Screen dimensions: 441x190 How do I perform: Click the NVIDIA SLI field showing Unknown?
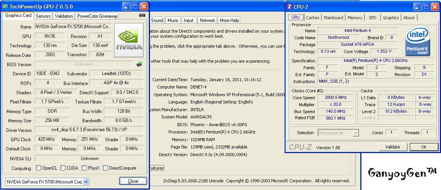coord(90,158)
